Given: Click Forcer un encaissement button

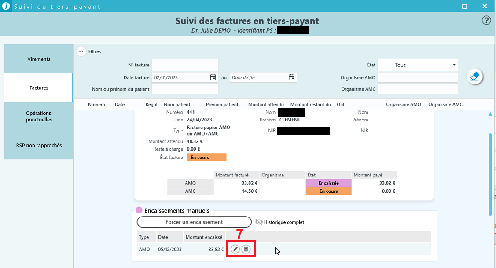Looking at the screenshot, I should tap(194, 222).
